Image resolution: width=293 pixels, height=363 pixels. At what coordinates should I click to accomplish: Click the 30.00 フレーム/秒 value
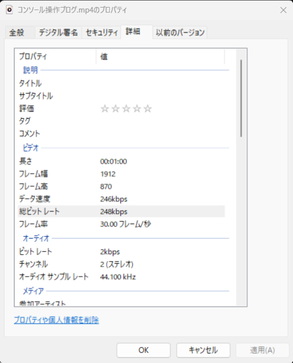[x=125, y=224]
